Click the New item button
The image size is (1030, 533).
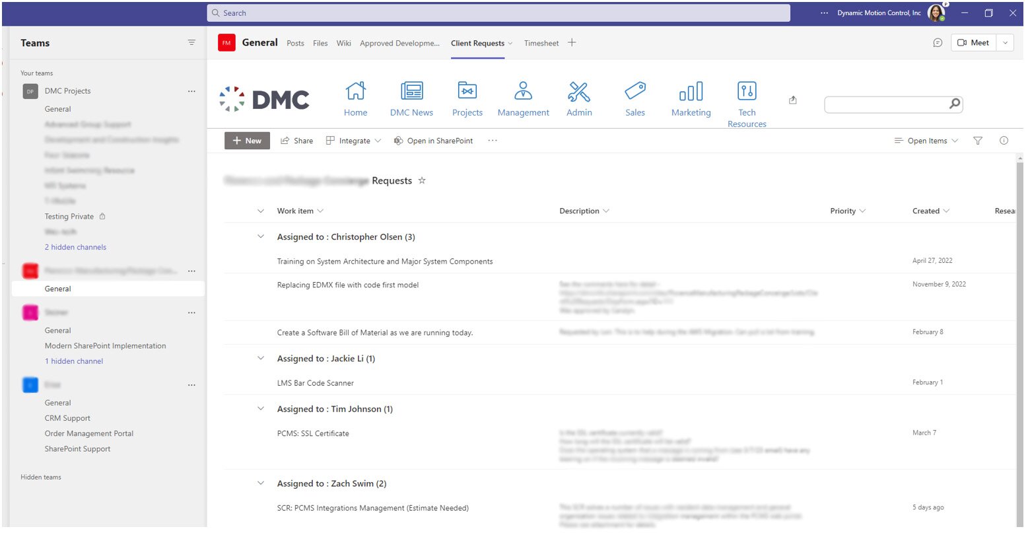(247, 141)
